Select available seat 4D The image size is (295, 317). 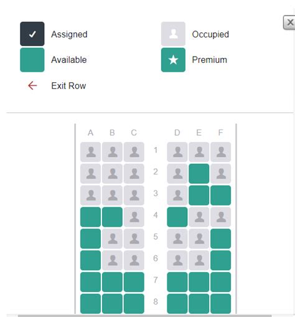[x=177, y=217]
